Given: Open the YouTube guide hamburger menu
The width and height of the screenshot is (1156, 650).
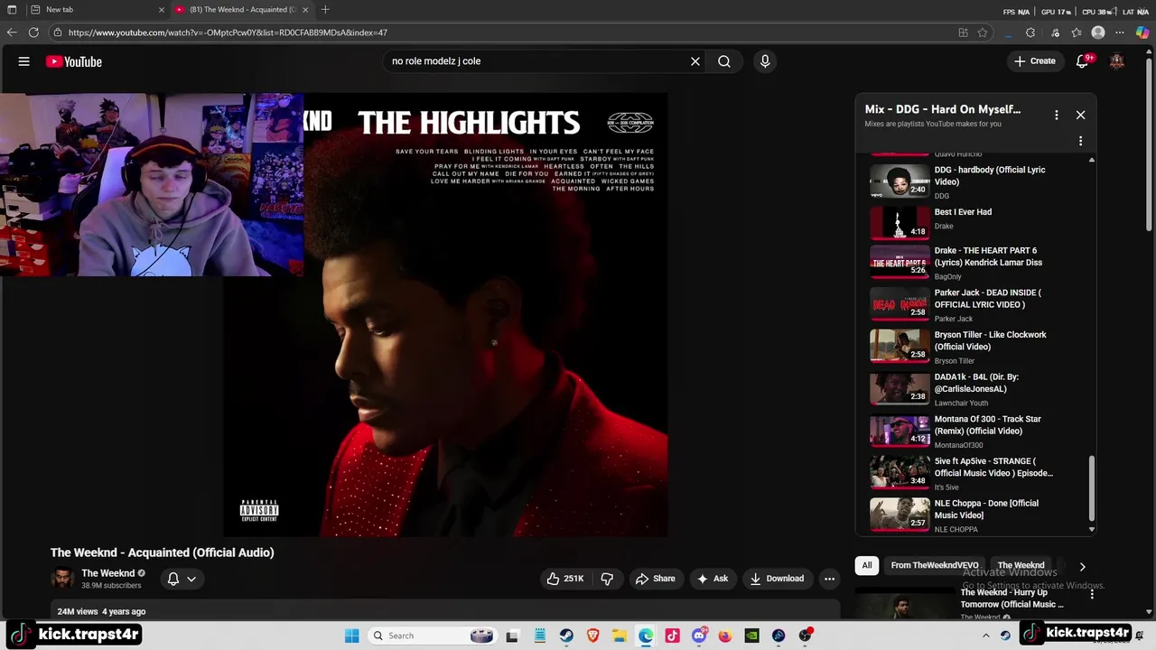Looking at the screenshot, I should [x=24, y=61].
